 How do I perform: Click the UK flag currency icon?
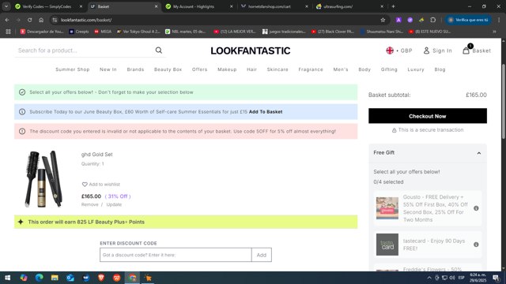(390, 50)
